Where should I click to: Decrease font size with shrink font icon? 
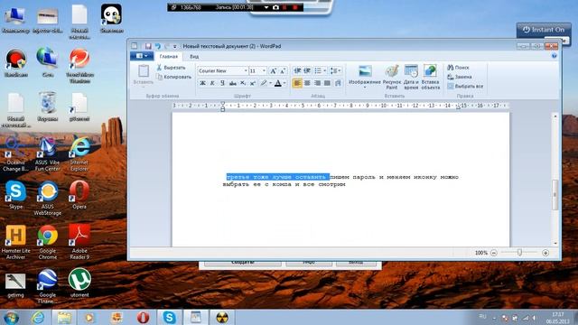click(x=283, y=70)
